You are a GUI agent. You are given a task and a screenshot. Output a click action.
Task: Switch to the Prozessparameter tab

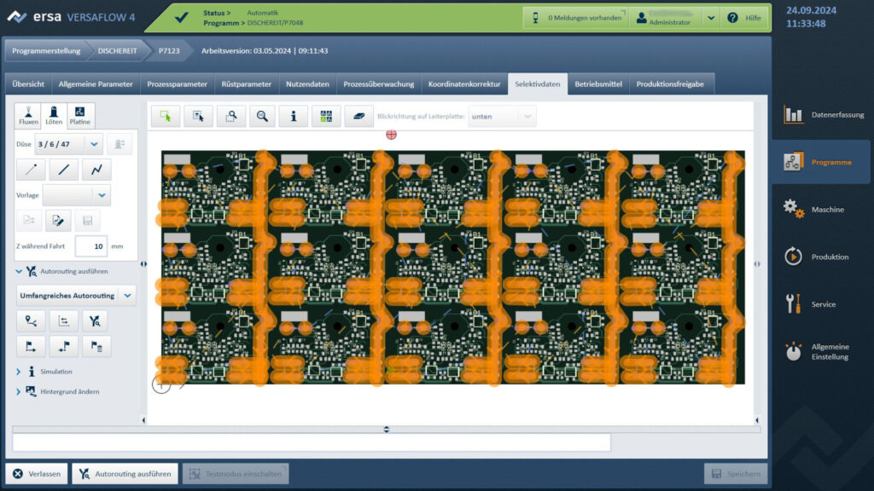[x=178, y=84]
